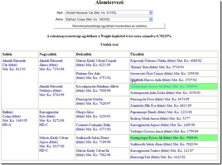
Task: Open Papramorgó Dandy link
Action: 161,112
